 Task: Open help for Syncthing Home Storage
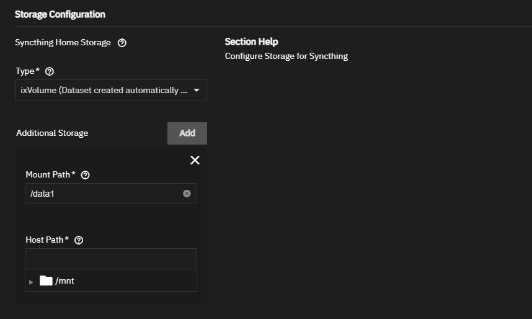tap(122, 43)
